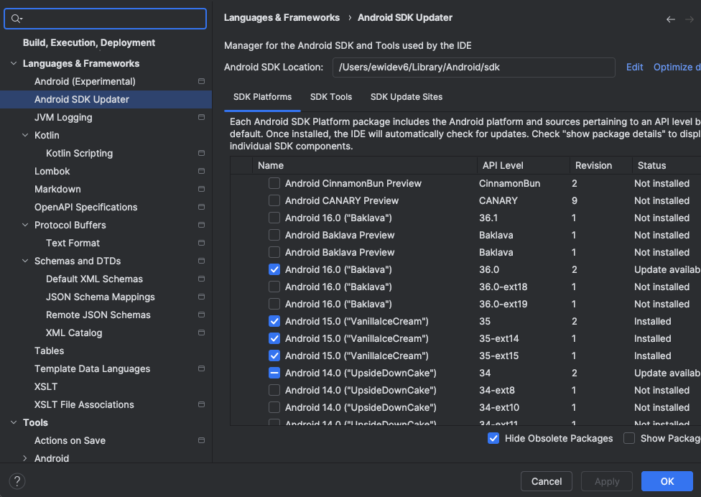This screenshot has height=497, width=701.
Task: Sort table by Status column header
Action: coord(667,165)
